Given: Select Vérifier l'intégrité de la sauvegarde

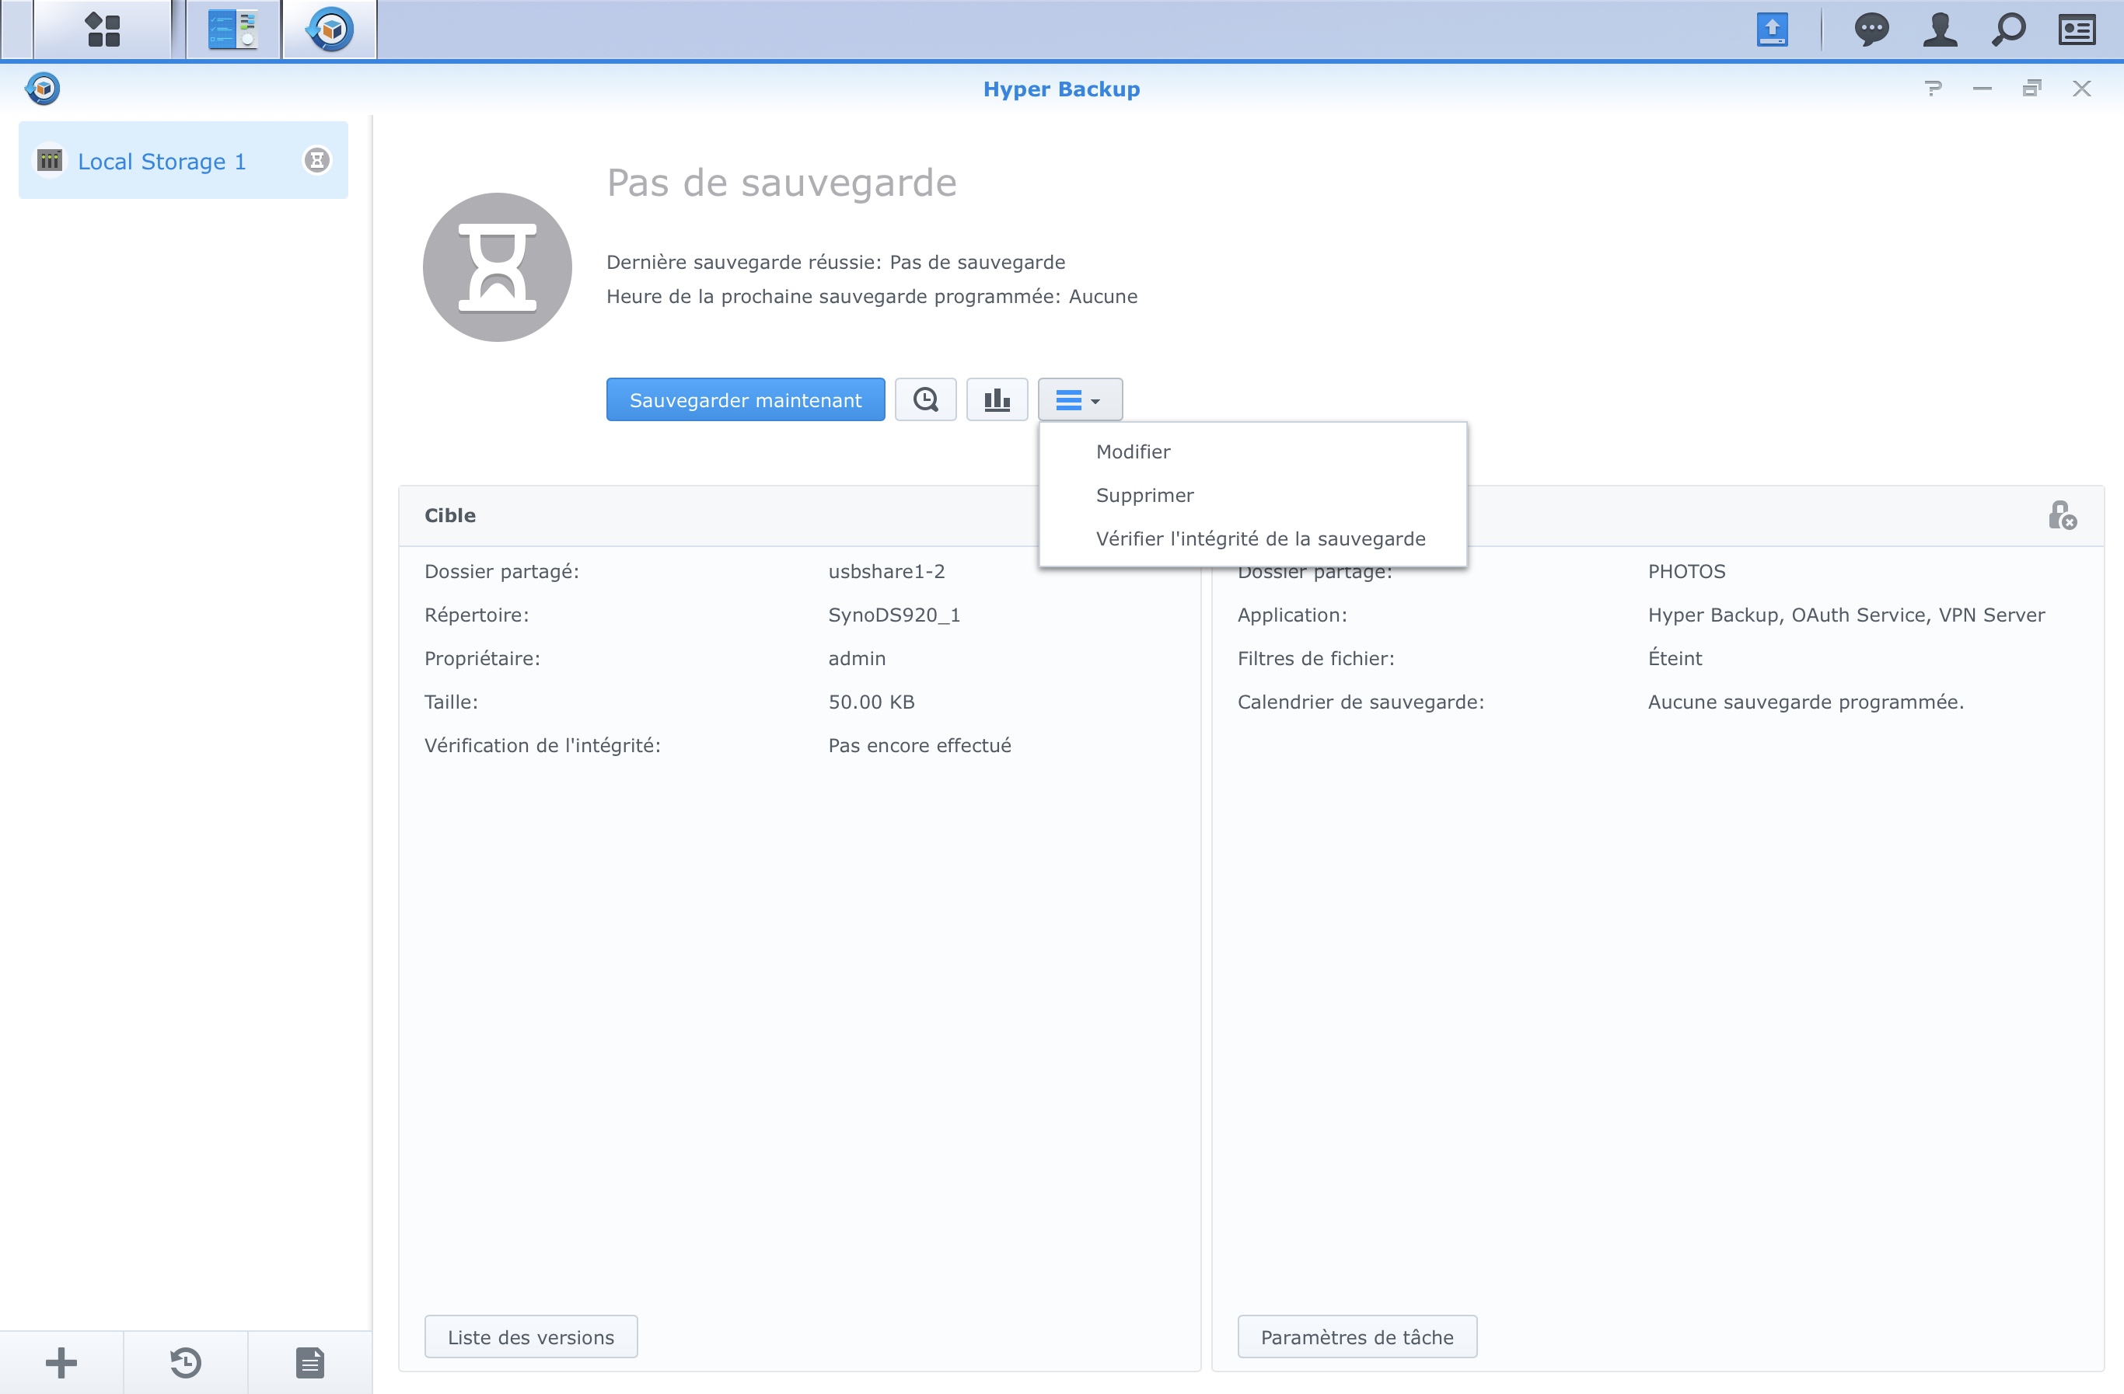Looking at the screenshot, I should point(1260,538).
